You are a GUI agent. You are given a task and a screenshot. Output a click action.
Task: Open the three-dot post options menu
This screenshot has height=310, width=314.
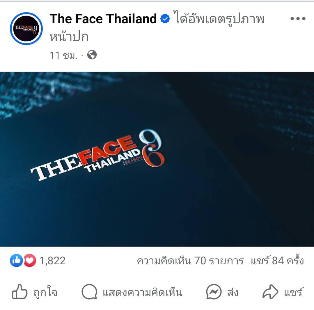298,19
